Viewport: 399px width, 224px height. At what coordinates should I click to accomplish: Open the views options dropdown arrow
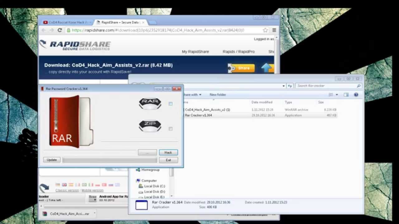tap(337, 95)
